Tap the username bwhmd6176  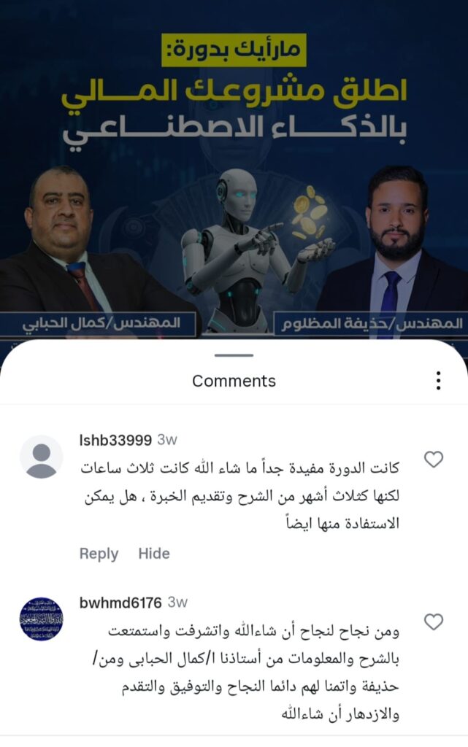120,603
